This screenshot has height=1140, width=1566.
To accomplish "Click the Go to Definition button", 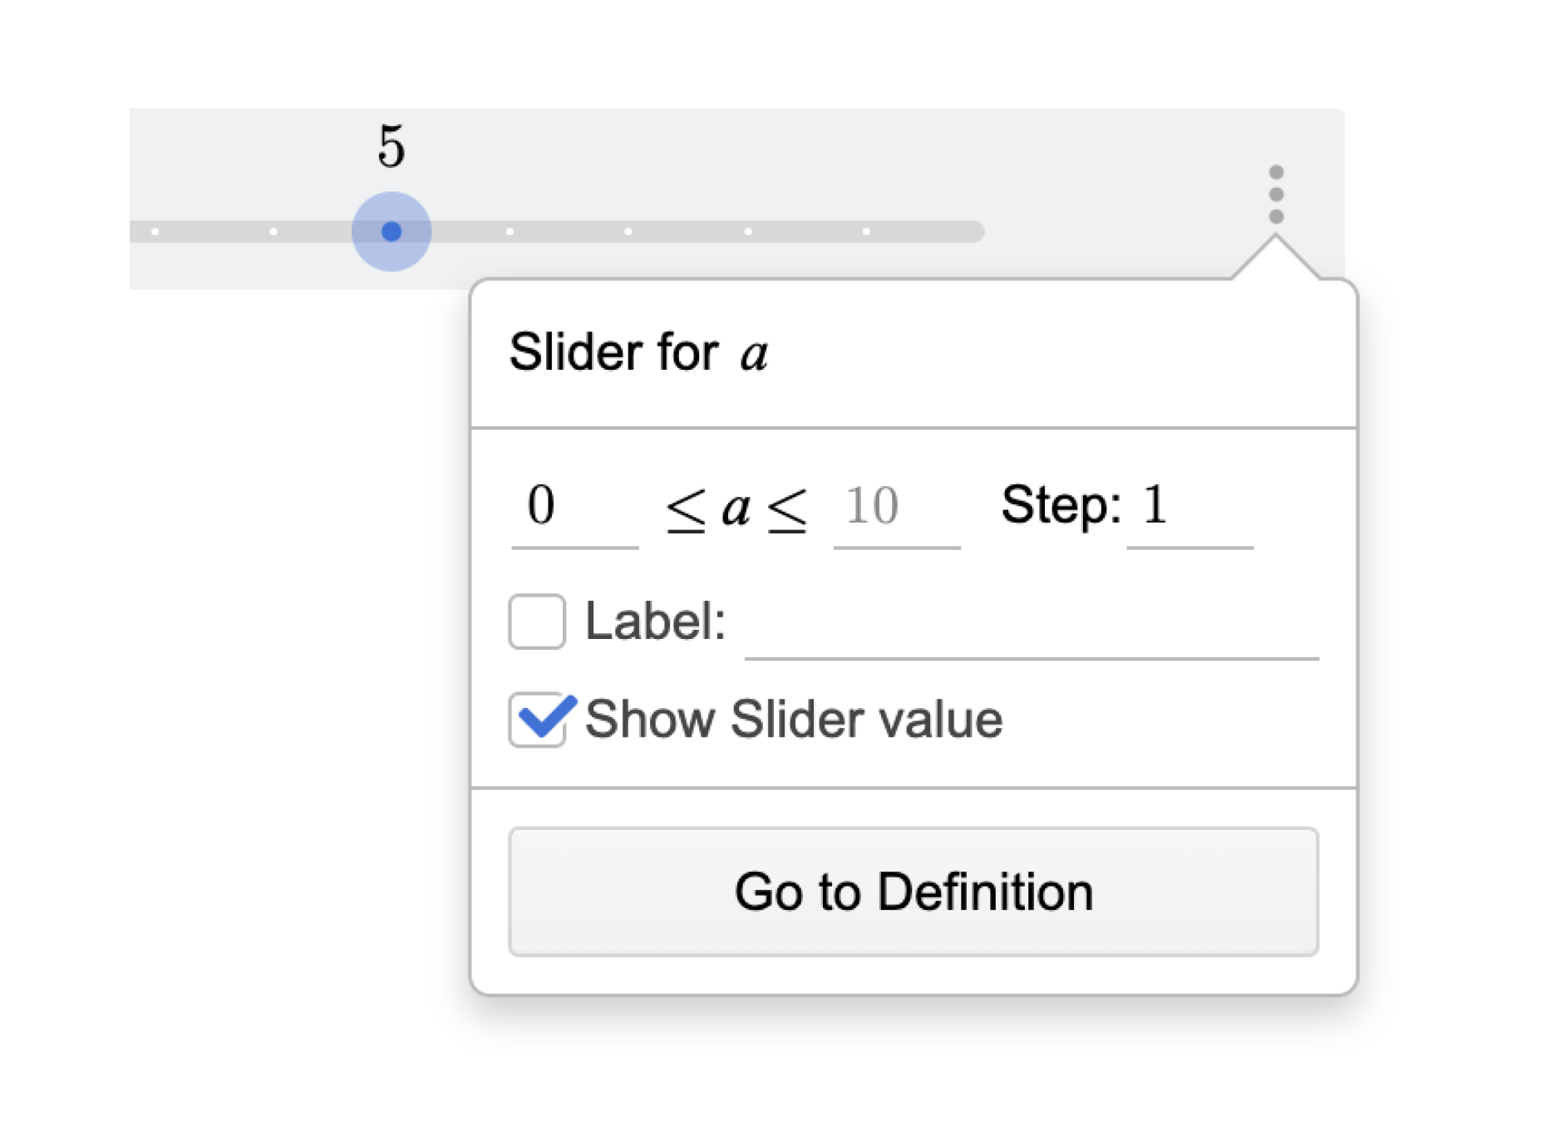I will click(x=913, y=892).
